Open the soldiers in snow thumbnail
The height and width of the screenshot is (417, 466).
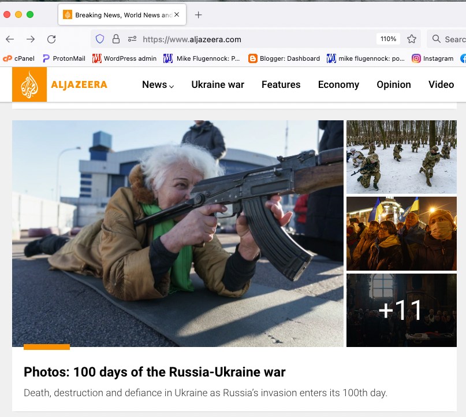coord(401,157)
